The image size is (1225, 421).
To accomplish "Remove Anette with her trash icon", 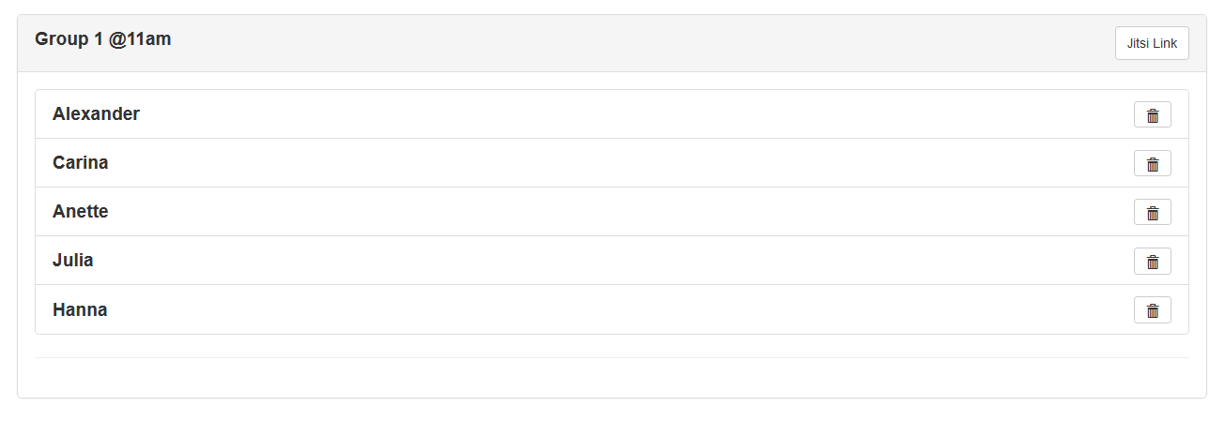I will (1152, 212).
